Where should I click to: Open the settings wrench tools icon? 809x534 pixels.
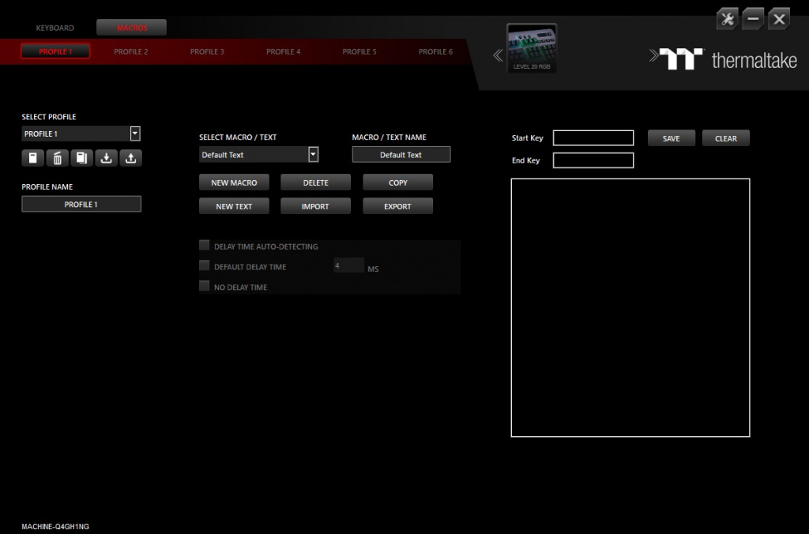pyautogui.click(x=727, y=19)
